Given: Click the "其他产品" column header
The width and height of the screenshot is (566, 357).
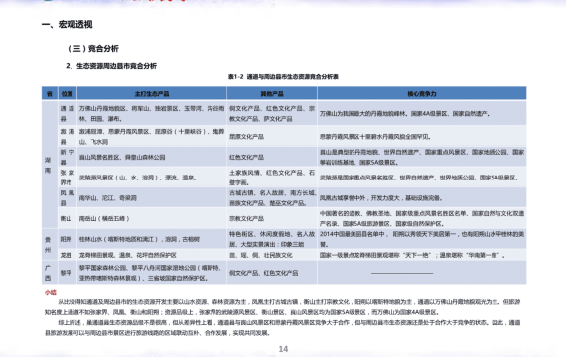Looking at the screenshot, I should click(272, 94).
